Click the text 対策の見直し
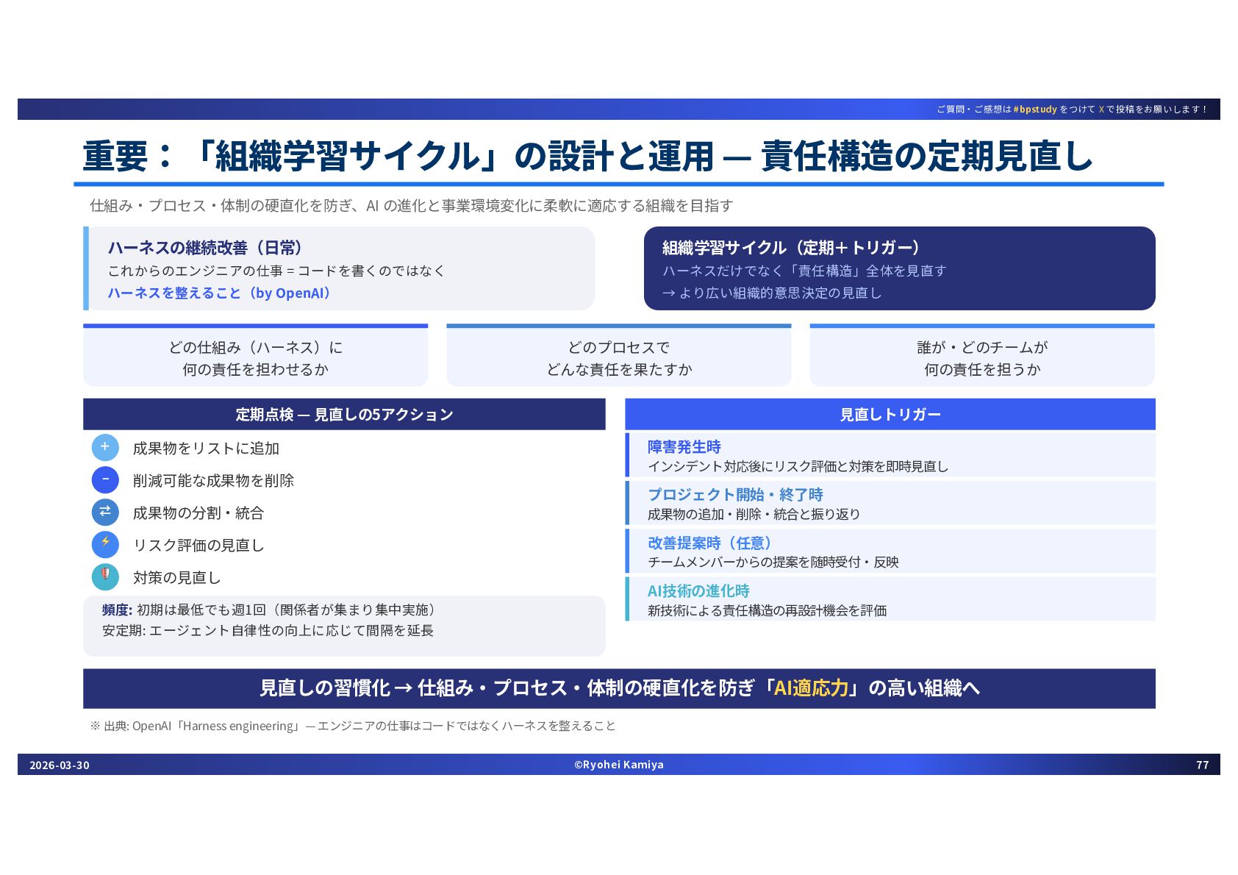1238x875 pixels. click(x=176, y=578)
